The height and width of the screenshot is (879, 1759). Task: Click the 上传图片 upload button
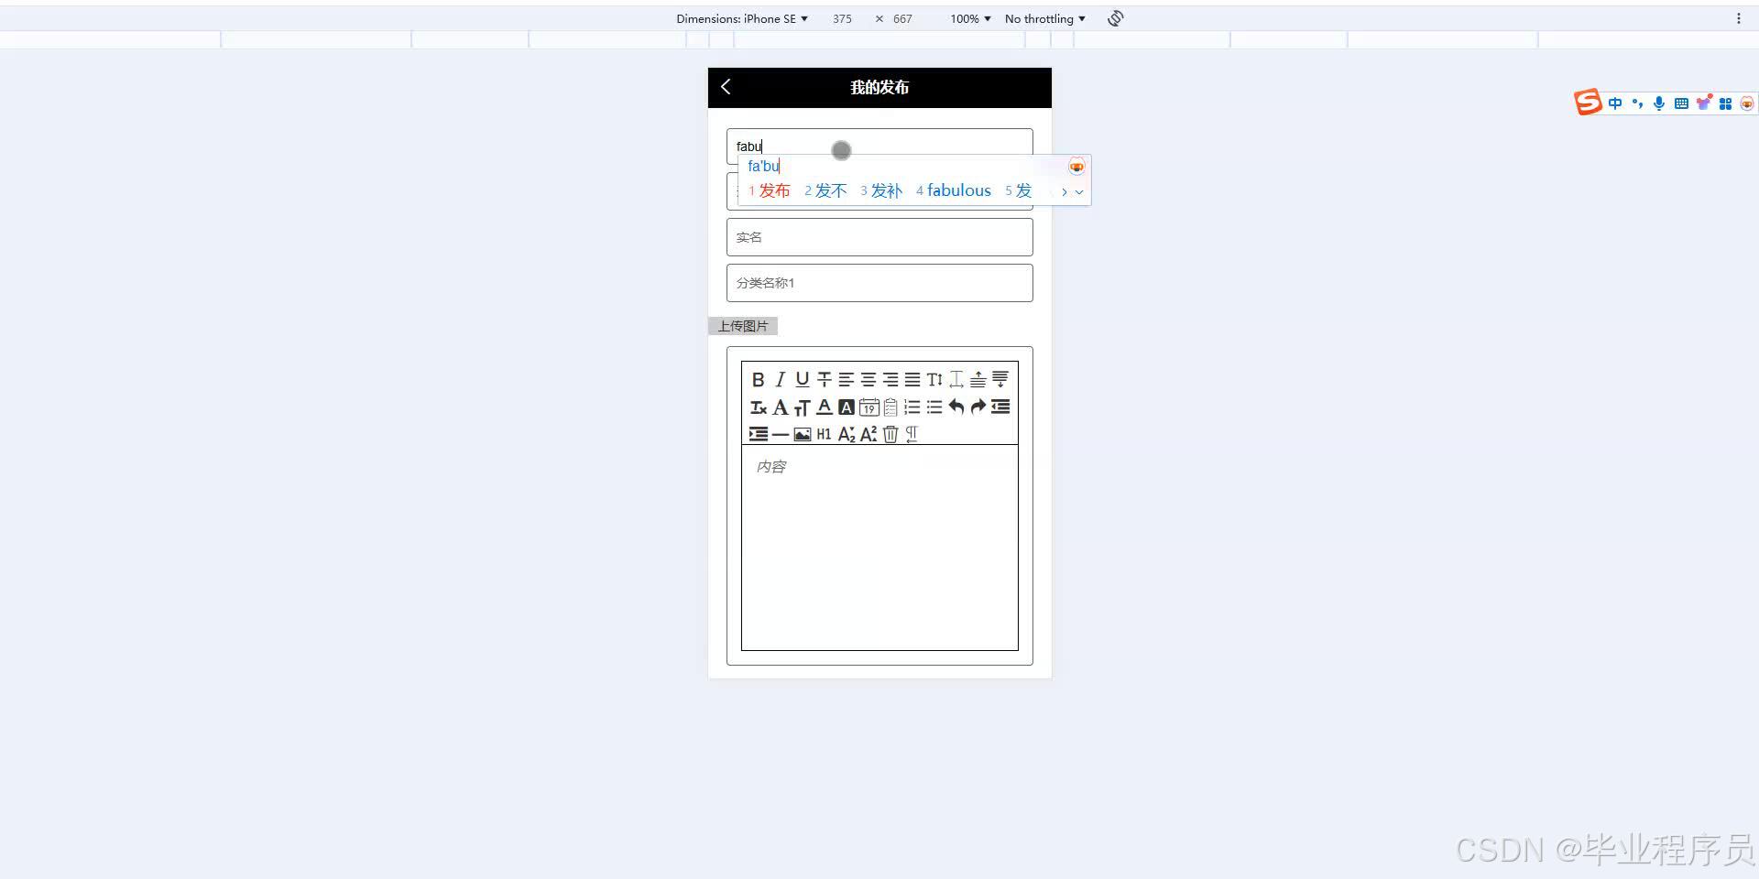[x=742, y=325]
